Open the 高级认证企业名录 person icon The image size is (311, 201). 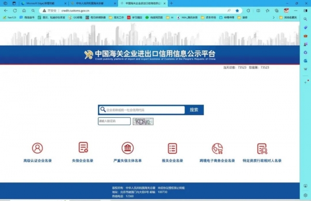37,148
